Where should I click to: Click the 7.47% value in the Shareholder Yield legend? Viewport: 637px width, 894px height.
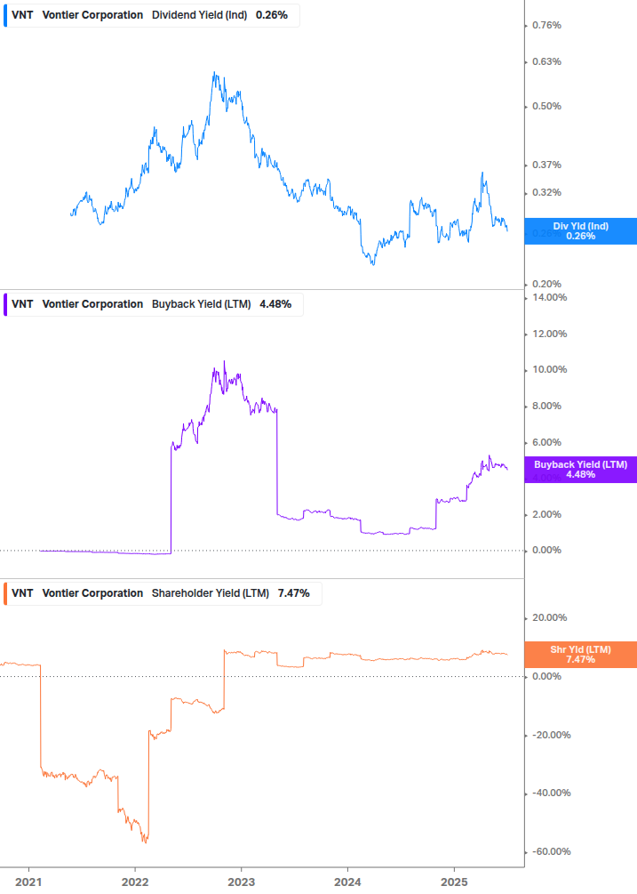click(294, 593)
